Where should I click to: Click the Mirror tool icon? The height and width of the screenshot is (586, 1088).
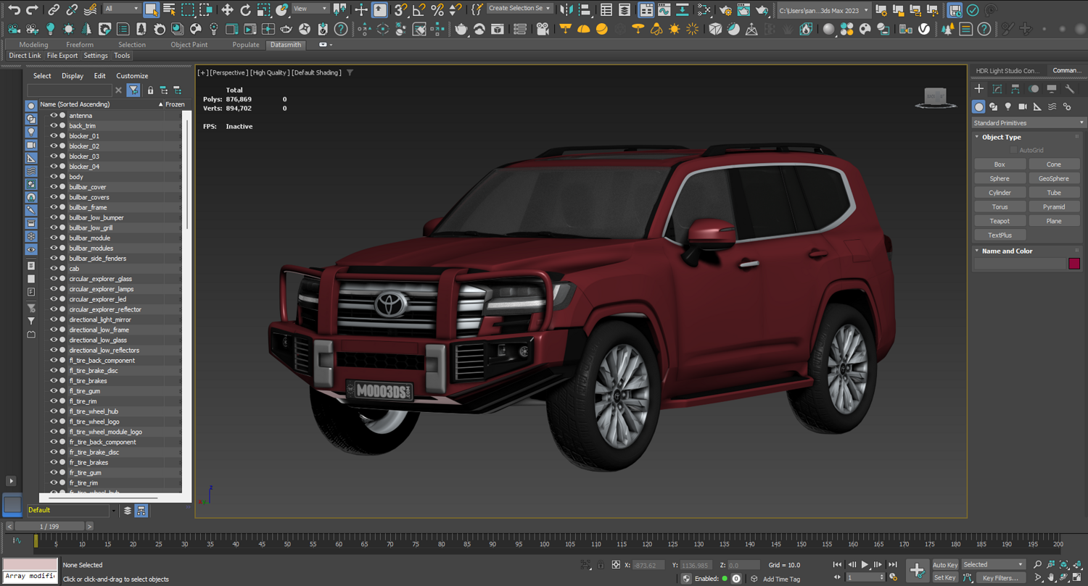point(567,9)
